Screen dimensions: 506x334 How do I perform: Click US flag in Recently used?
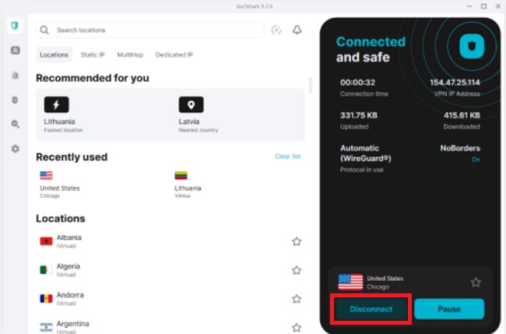pyautogui.click(x=46, y=175)
